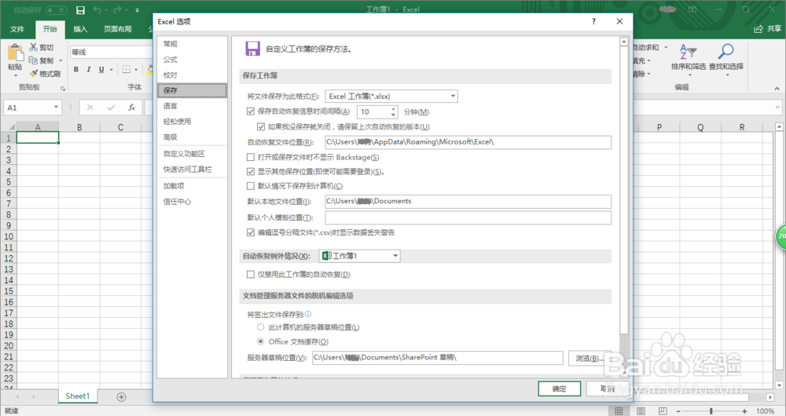
Task: Switch to Page Layout view in status bar
Action: pyautogui.click(x=641, y=411)
